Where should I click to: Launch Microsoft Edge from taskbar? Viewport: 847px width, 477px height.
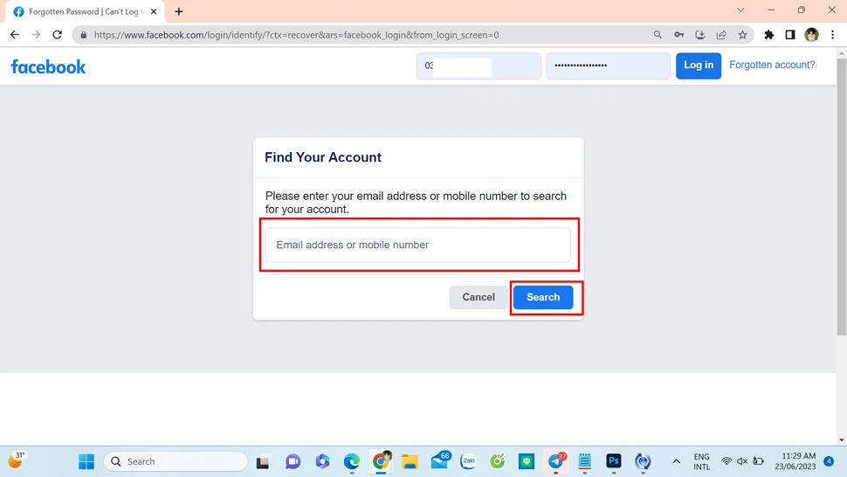coord(352,461)
